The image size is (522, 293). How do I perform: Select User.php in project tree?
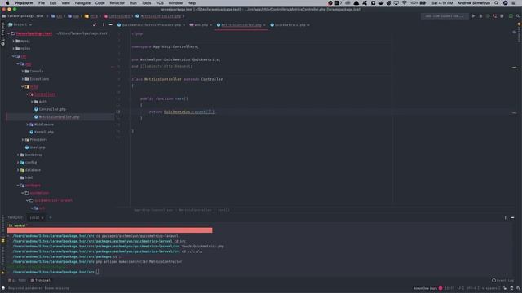(x=35, y=147)
